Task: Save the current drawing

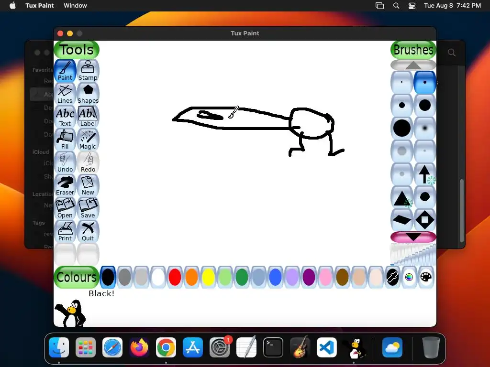Action: (x=88, y=208)
